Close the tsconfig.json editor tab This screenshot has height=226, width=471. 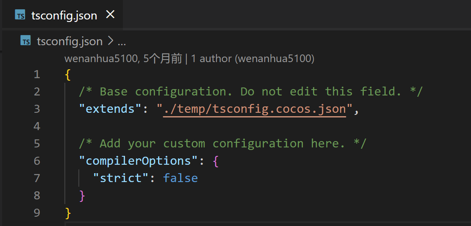110,15
